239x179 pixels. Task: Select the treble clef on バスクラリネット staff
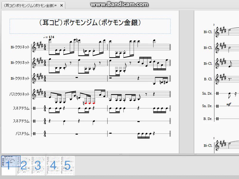34,94
